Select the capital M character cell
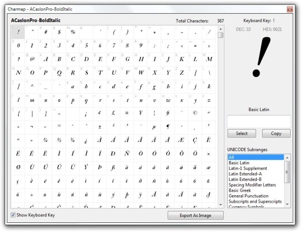This screenshot has height=232, width=302. [x=209, y=59]
